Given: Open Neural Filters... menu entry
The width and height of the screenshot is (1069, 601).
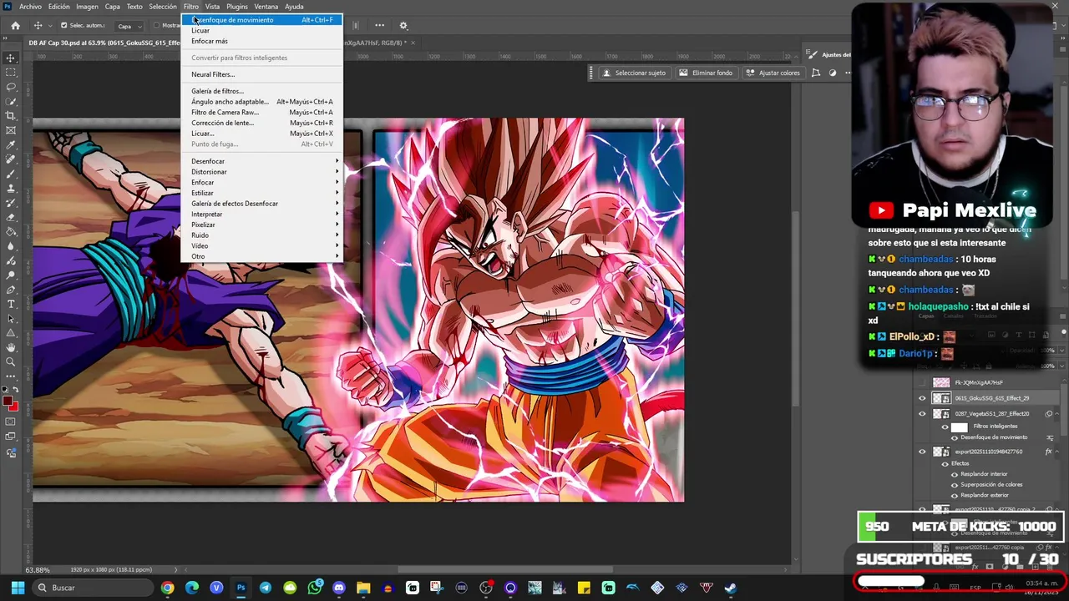Looking at the screenshot, I should click(261, 74).
